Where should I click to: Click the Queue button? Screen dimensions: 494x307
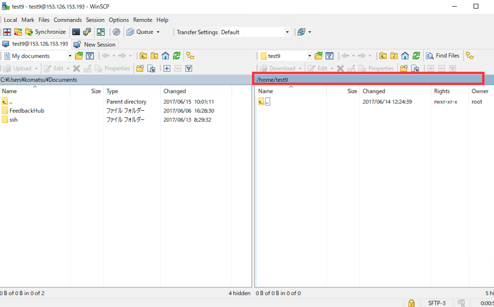[140, 32]
